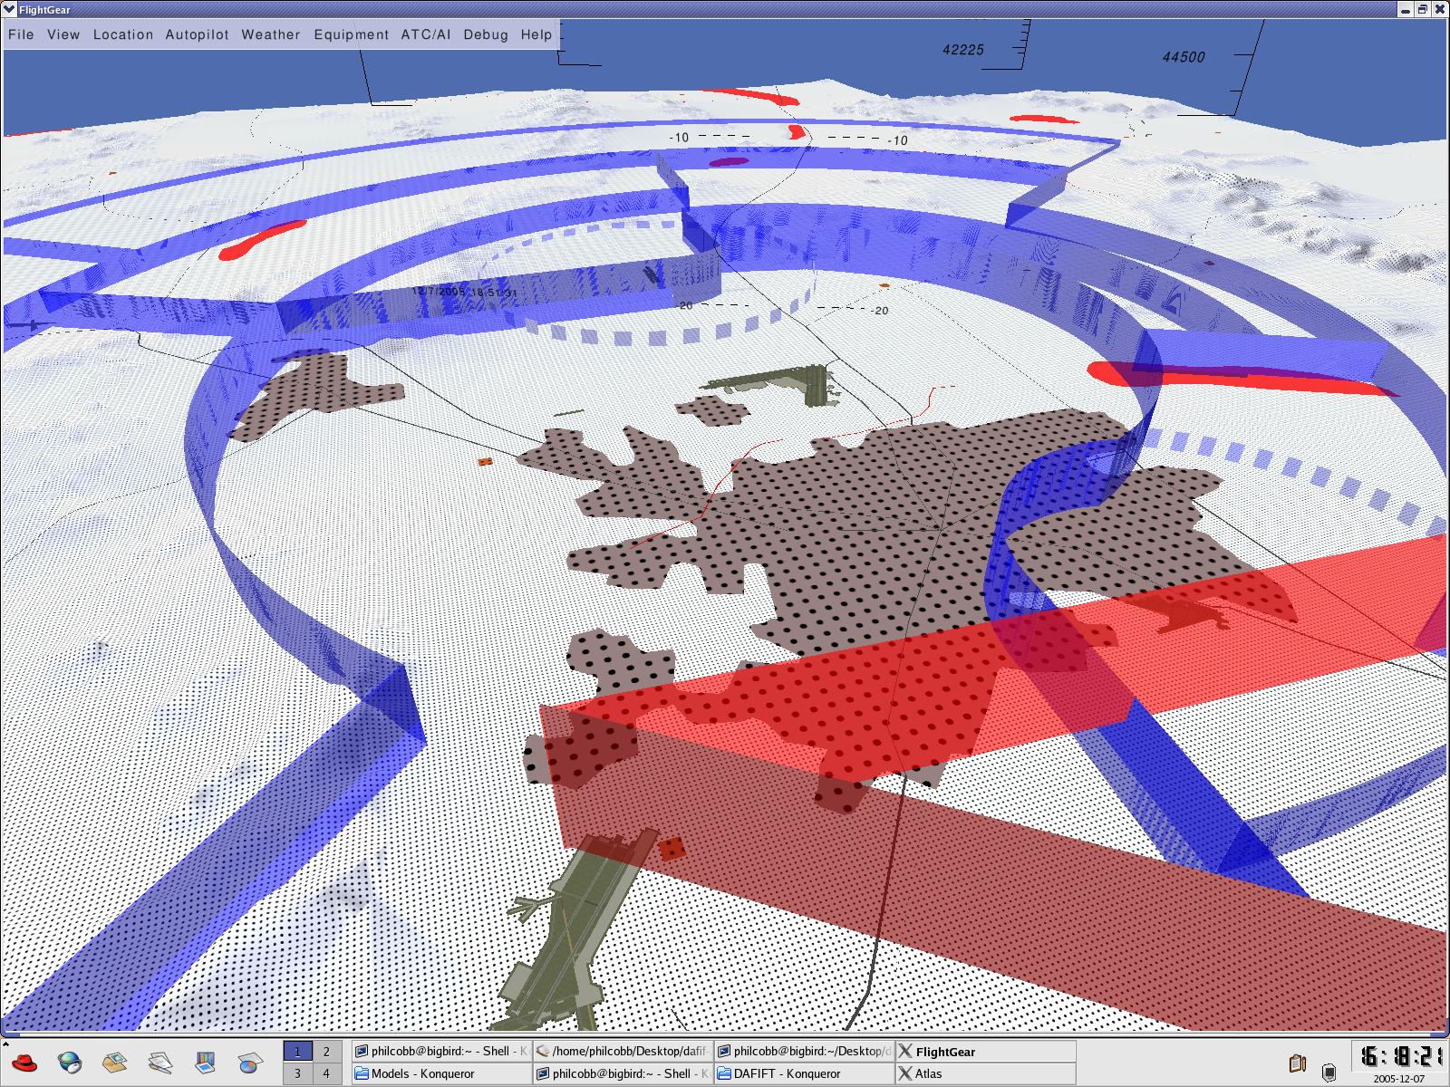Image resolution: width=1450 pixels, height=1087 pixels.
Task: Open the clipboard tray icon
Action: click(1297, 1063)
